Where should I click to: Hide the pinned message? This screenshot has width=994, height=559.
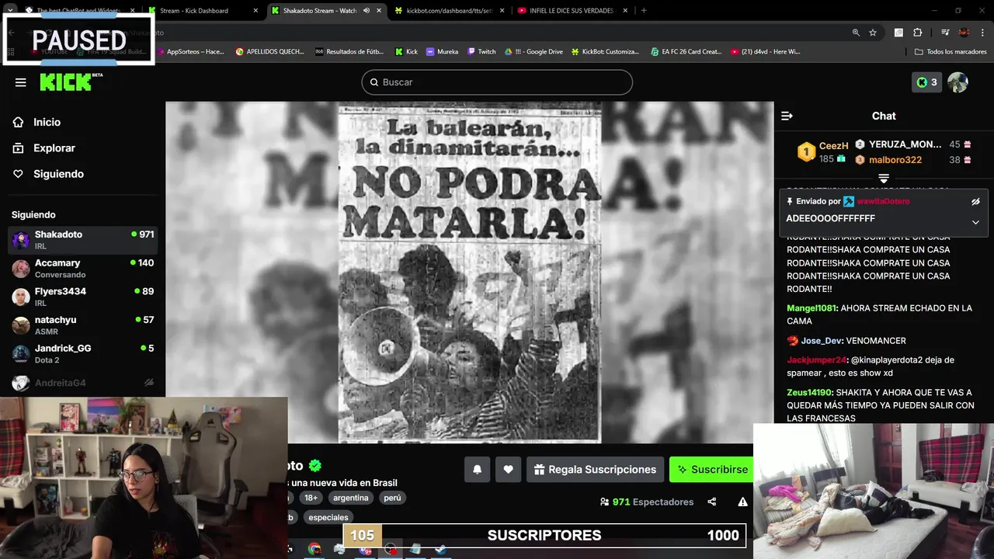(x=975, y=202)
